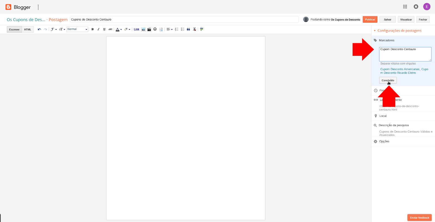This screenshot has height=222, width=435.
Task: Click the Marcadores section header
Action: coord(387,40)
